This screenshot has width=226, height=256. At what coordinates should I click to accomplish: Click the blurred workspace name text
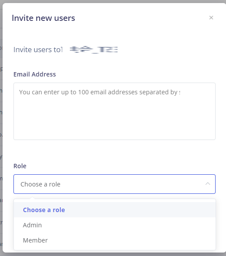click(x=94, y=50)
